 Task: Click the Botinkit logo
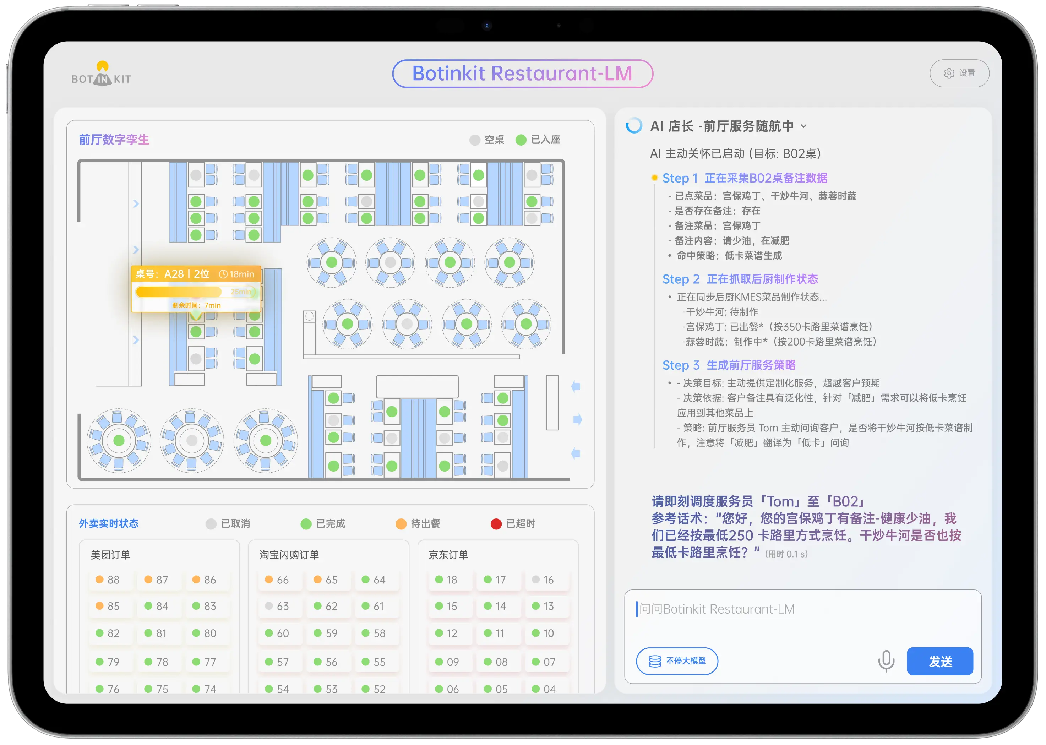(x=101, y=74)
